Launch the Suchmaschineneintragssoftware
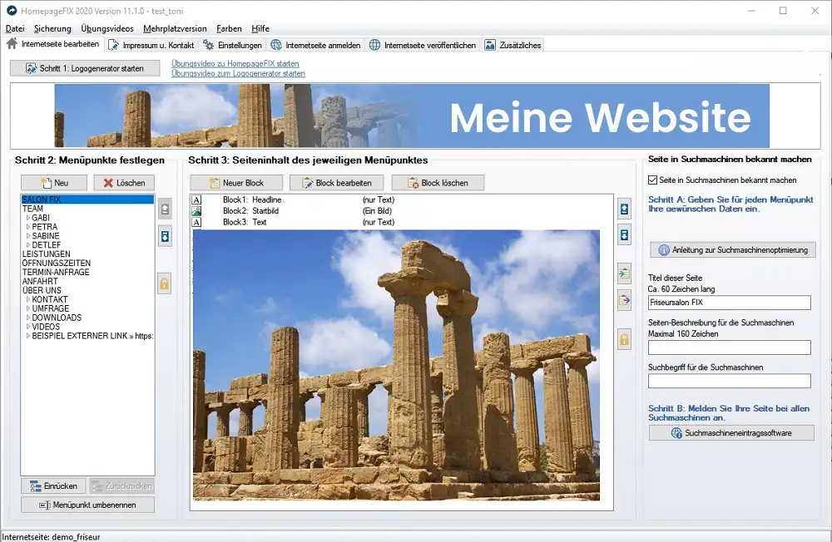The image size is (832, 542). [x=730, y=432]
